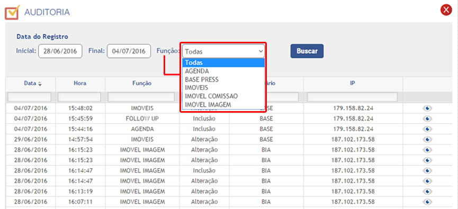Focus the Data column filter box
The height and width of the screenshot is (209, 458).
(30, 97)
